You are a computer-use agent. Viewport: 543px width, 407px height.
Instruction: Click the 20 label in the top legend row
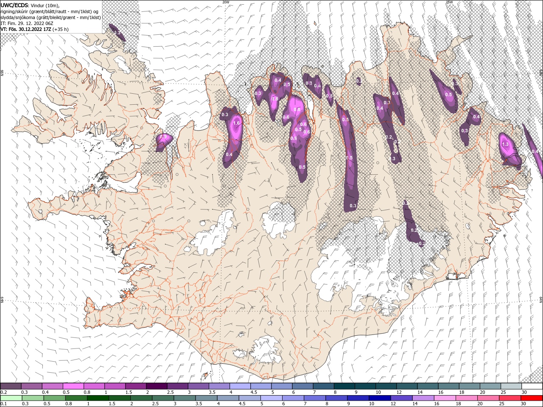(482, 392)
